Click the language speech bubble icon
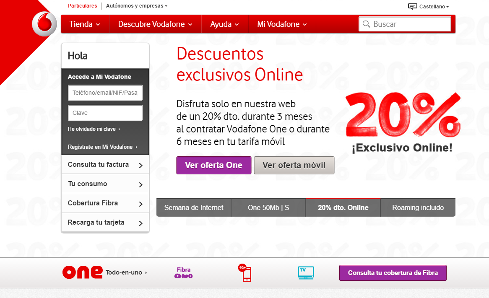 point(412,7)
